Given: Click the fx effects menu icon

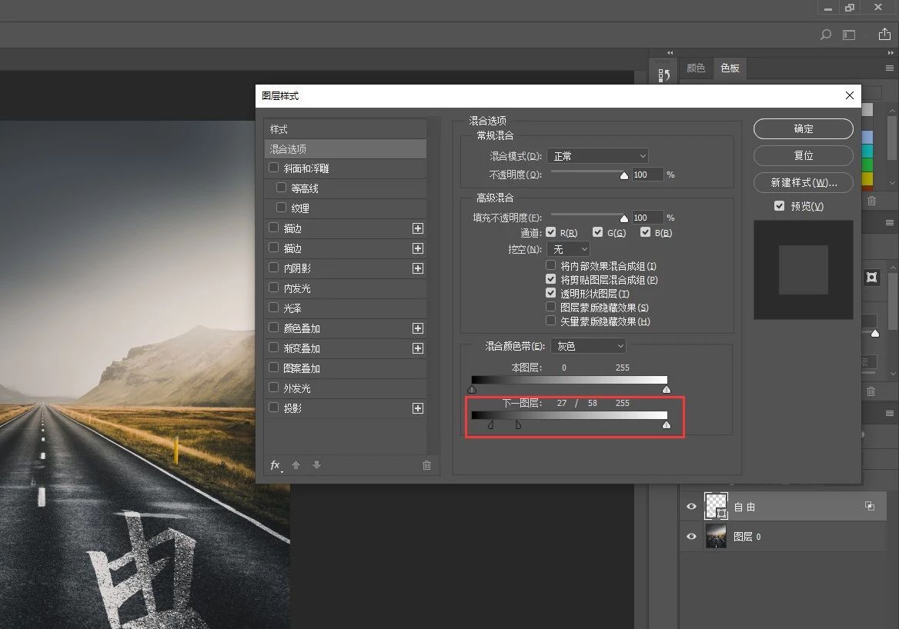Looking at the screenshot, I should tap(276, 465).
